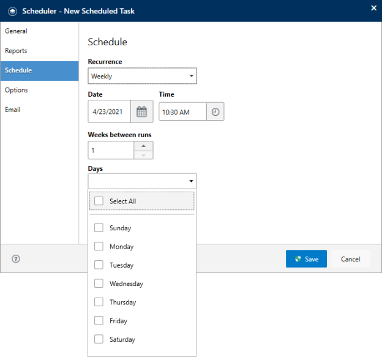Image resolution: width=382 pixels, height=357 pixels.
Task: Open the calendar date picker icon
Action: tap(141, 112)
